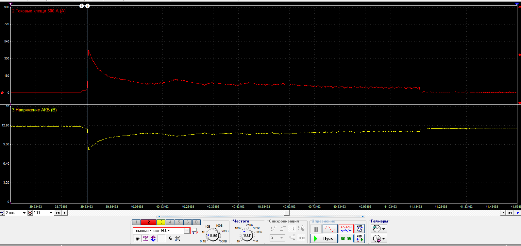Select the dual waveform display mode icon
The image size is (521, 246).
tap(346, 229)
